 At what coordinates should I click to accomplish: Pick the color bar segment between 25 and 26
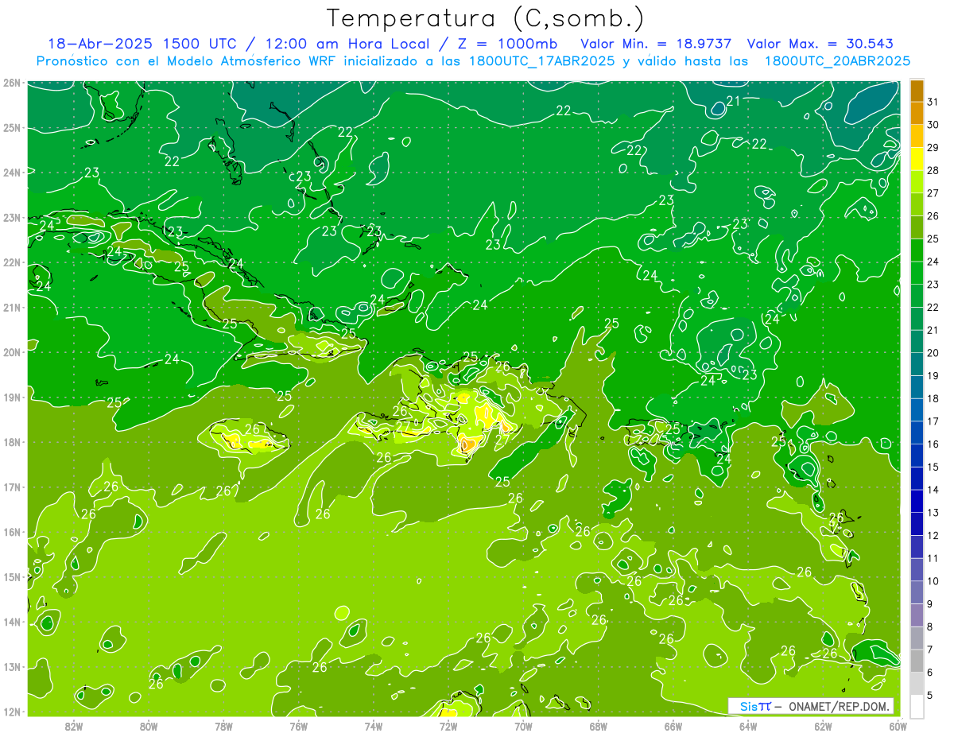point(917,227)
